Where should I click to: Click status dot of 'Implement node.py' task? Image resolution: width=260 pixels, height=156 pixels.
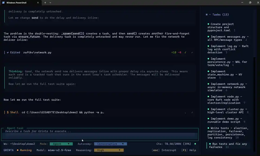point(208,96)
